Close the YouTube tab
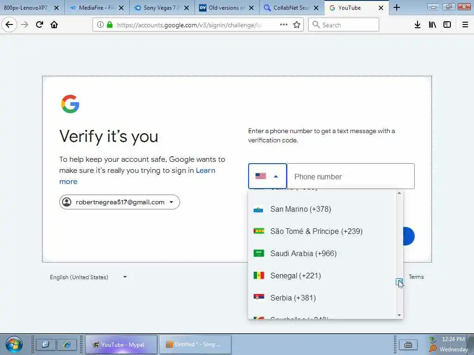The height and width of the screenshot is (355, 474). coord(381,8)
